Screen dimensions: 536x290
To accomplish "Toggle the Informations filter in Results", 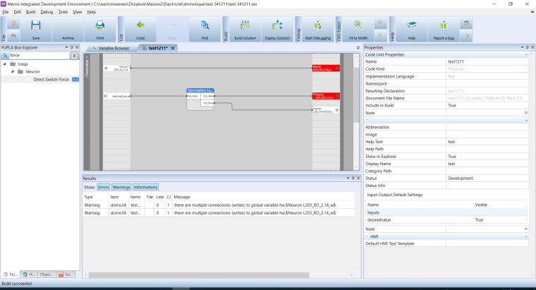I will click(x=145, y=187).
